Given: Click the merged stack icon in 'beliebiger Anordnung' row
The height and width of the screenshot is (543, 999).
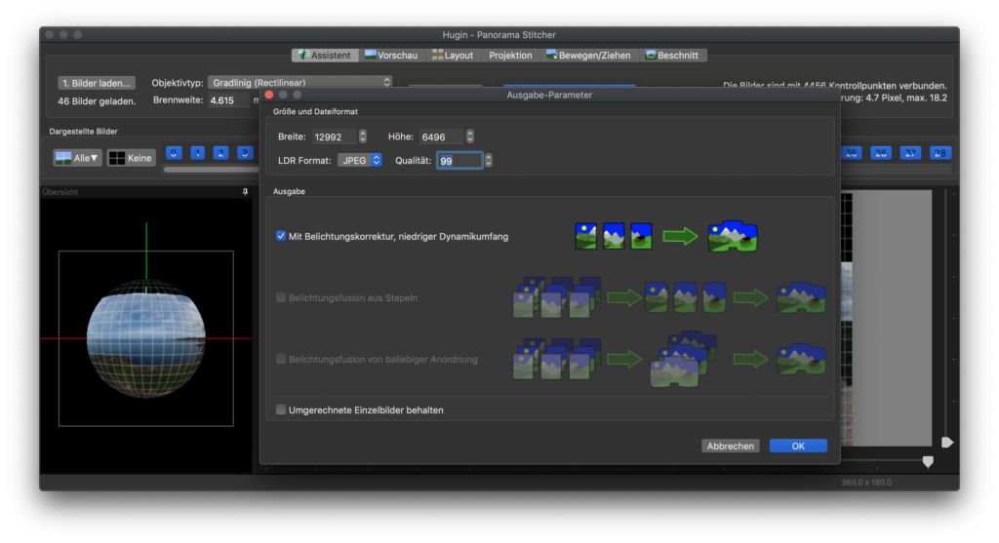Looking at the screenshot, I should [x=684, y=359].
